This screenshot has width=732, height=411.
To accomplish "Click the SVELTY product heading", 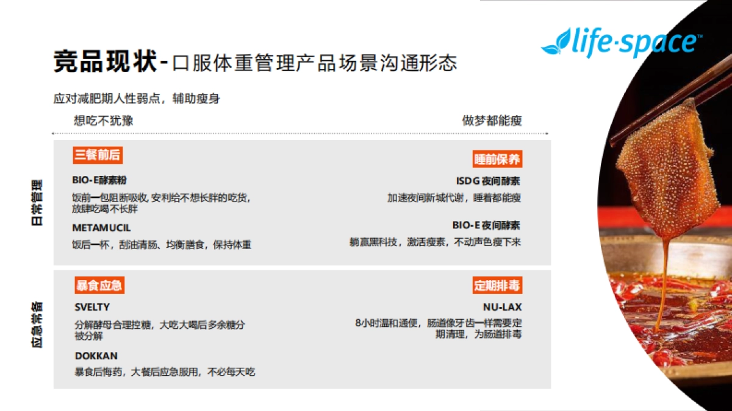I will pos(92,307).
